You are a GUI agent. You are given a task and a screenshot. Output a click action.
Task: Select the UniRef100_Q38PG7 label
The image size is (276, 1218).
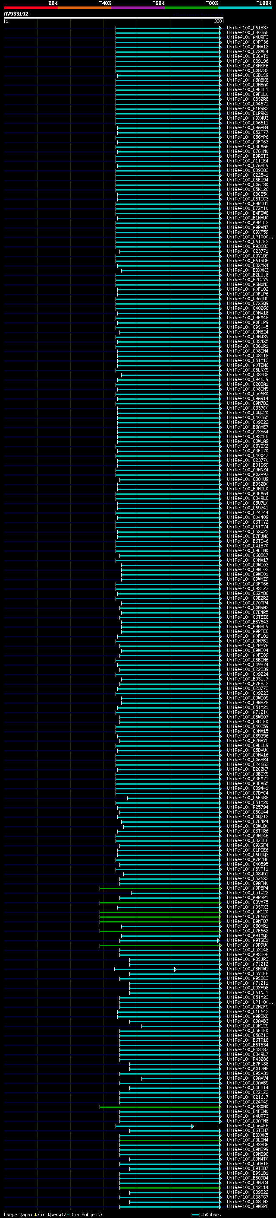coord(247,1197)
